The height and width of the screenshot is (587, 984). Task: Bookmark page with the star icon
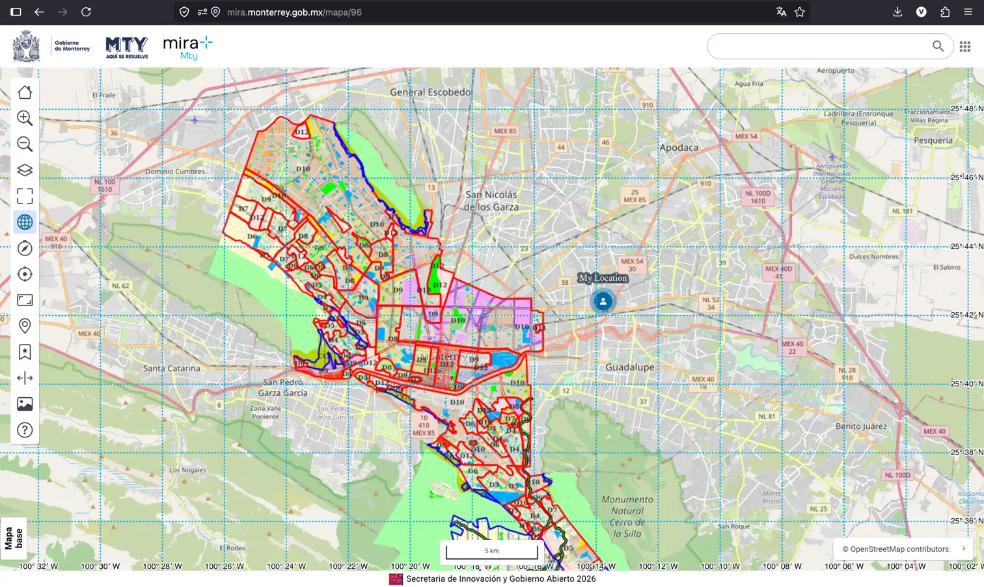pyautogui.click(x=800, y=12)
